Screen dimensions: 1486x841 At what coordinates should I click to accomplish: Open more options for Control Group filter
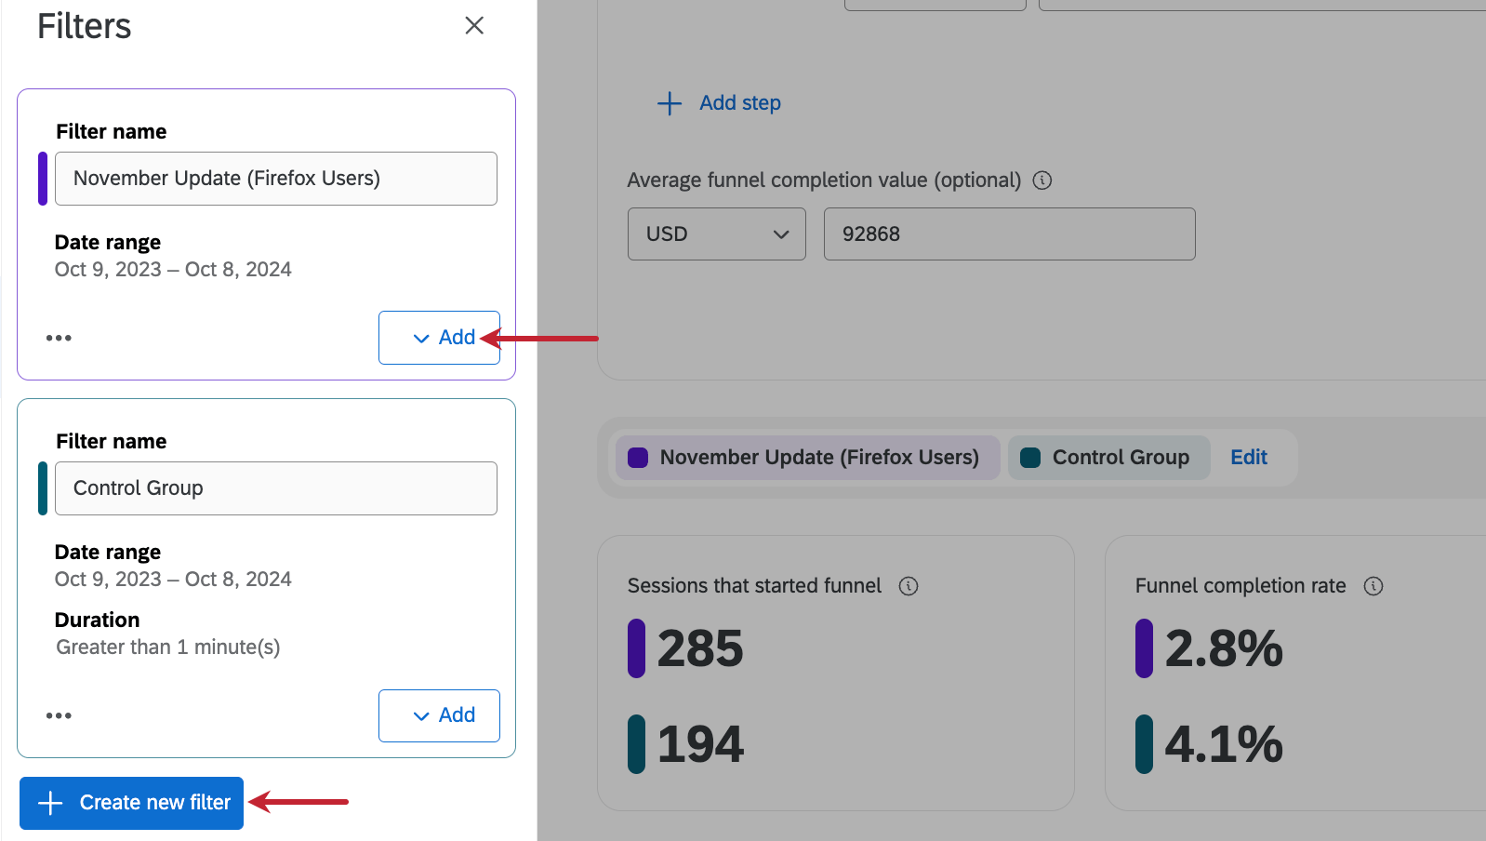[x=59, y=715]
